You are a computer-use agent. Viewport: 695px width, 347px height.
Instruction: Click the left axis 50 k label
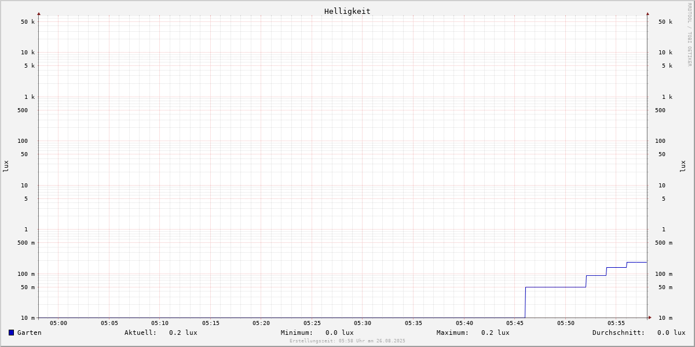(x=28, y=22)
